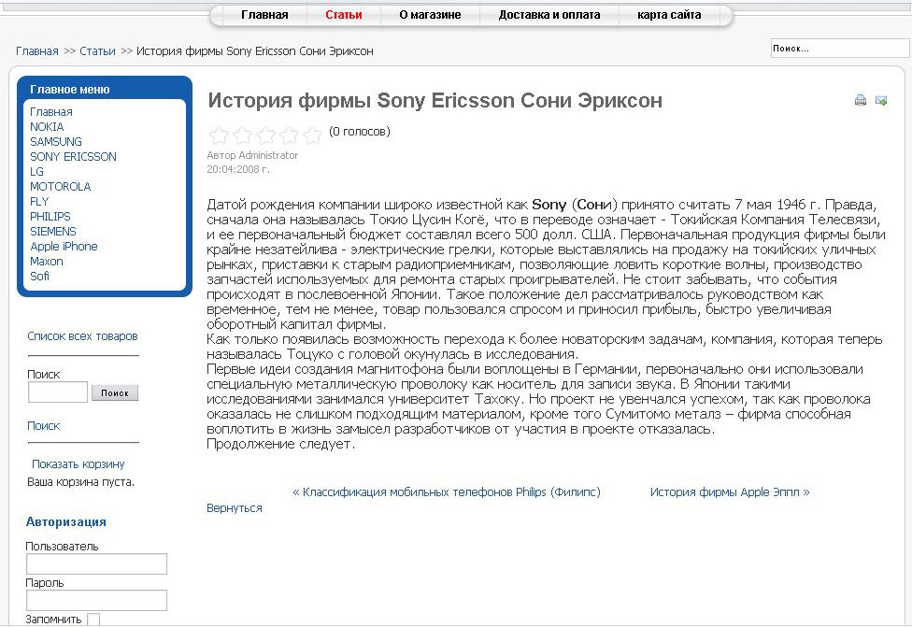Select Главная in the main menu
This screenshot has width=912, height=627.
pos(51,112)
